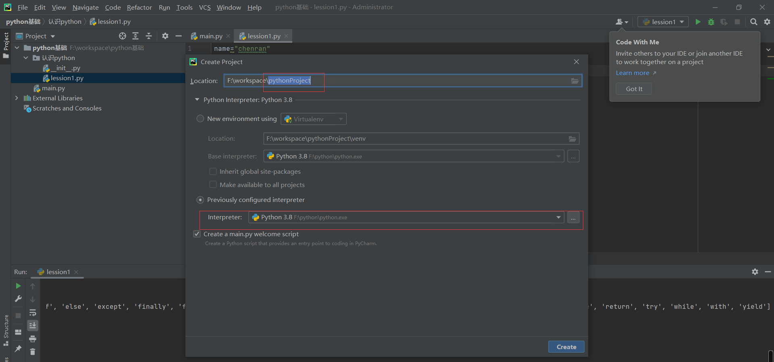Open the Base interpreter dropdown

[414, 156]
